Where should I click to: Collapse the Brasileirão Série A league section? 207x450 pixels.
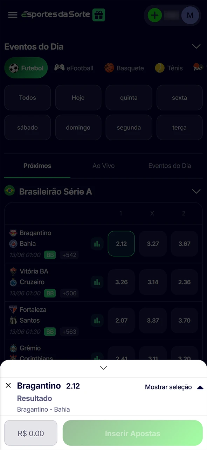click(196, 191)
